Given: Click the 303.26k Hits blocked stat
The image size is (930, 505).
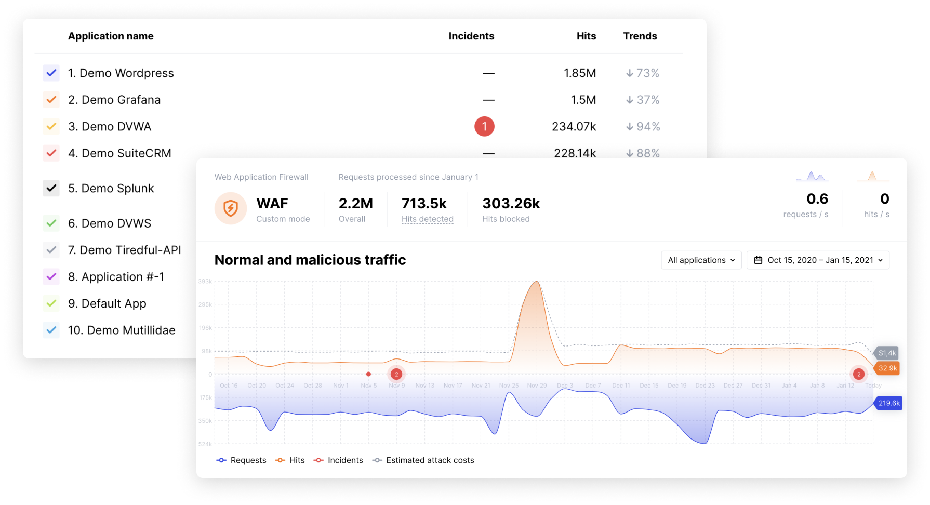Looking at the screenshot, I should click(511, 209).
